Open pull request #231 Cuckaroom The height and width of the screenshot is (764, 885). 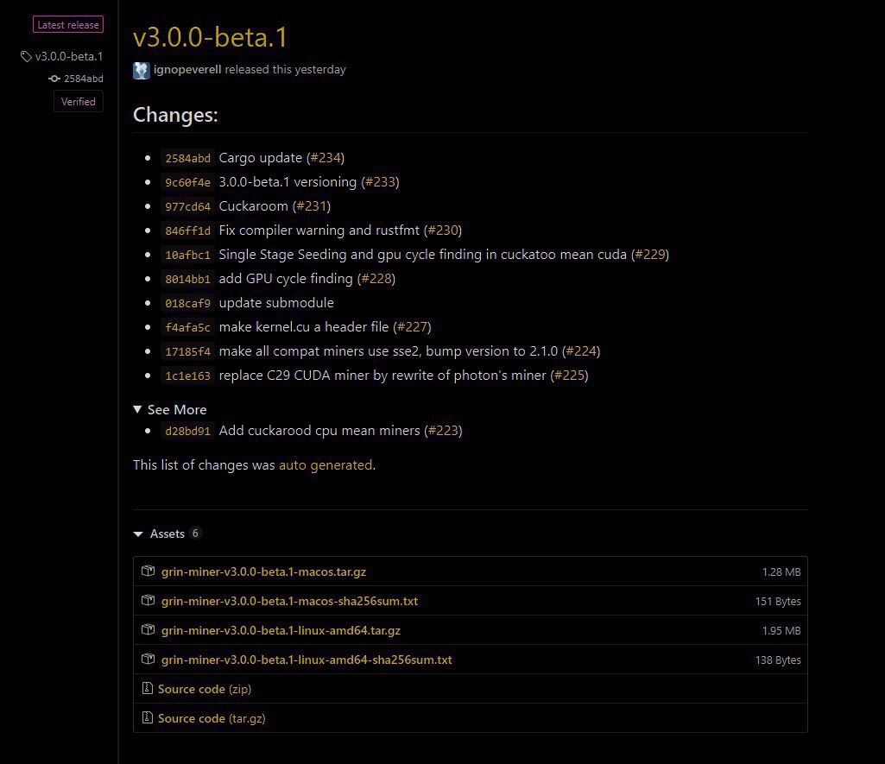312,206
